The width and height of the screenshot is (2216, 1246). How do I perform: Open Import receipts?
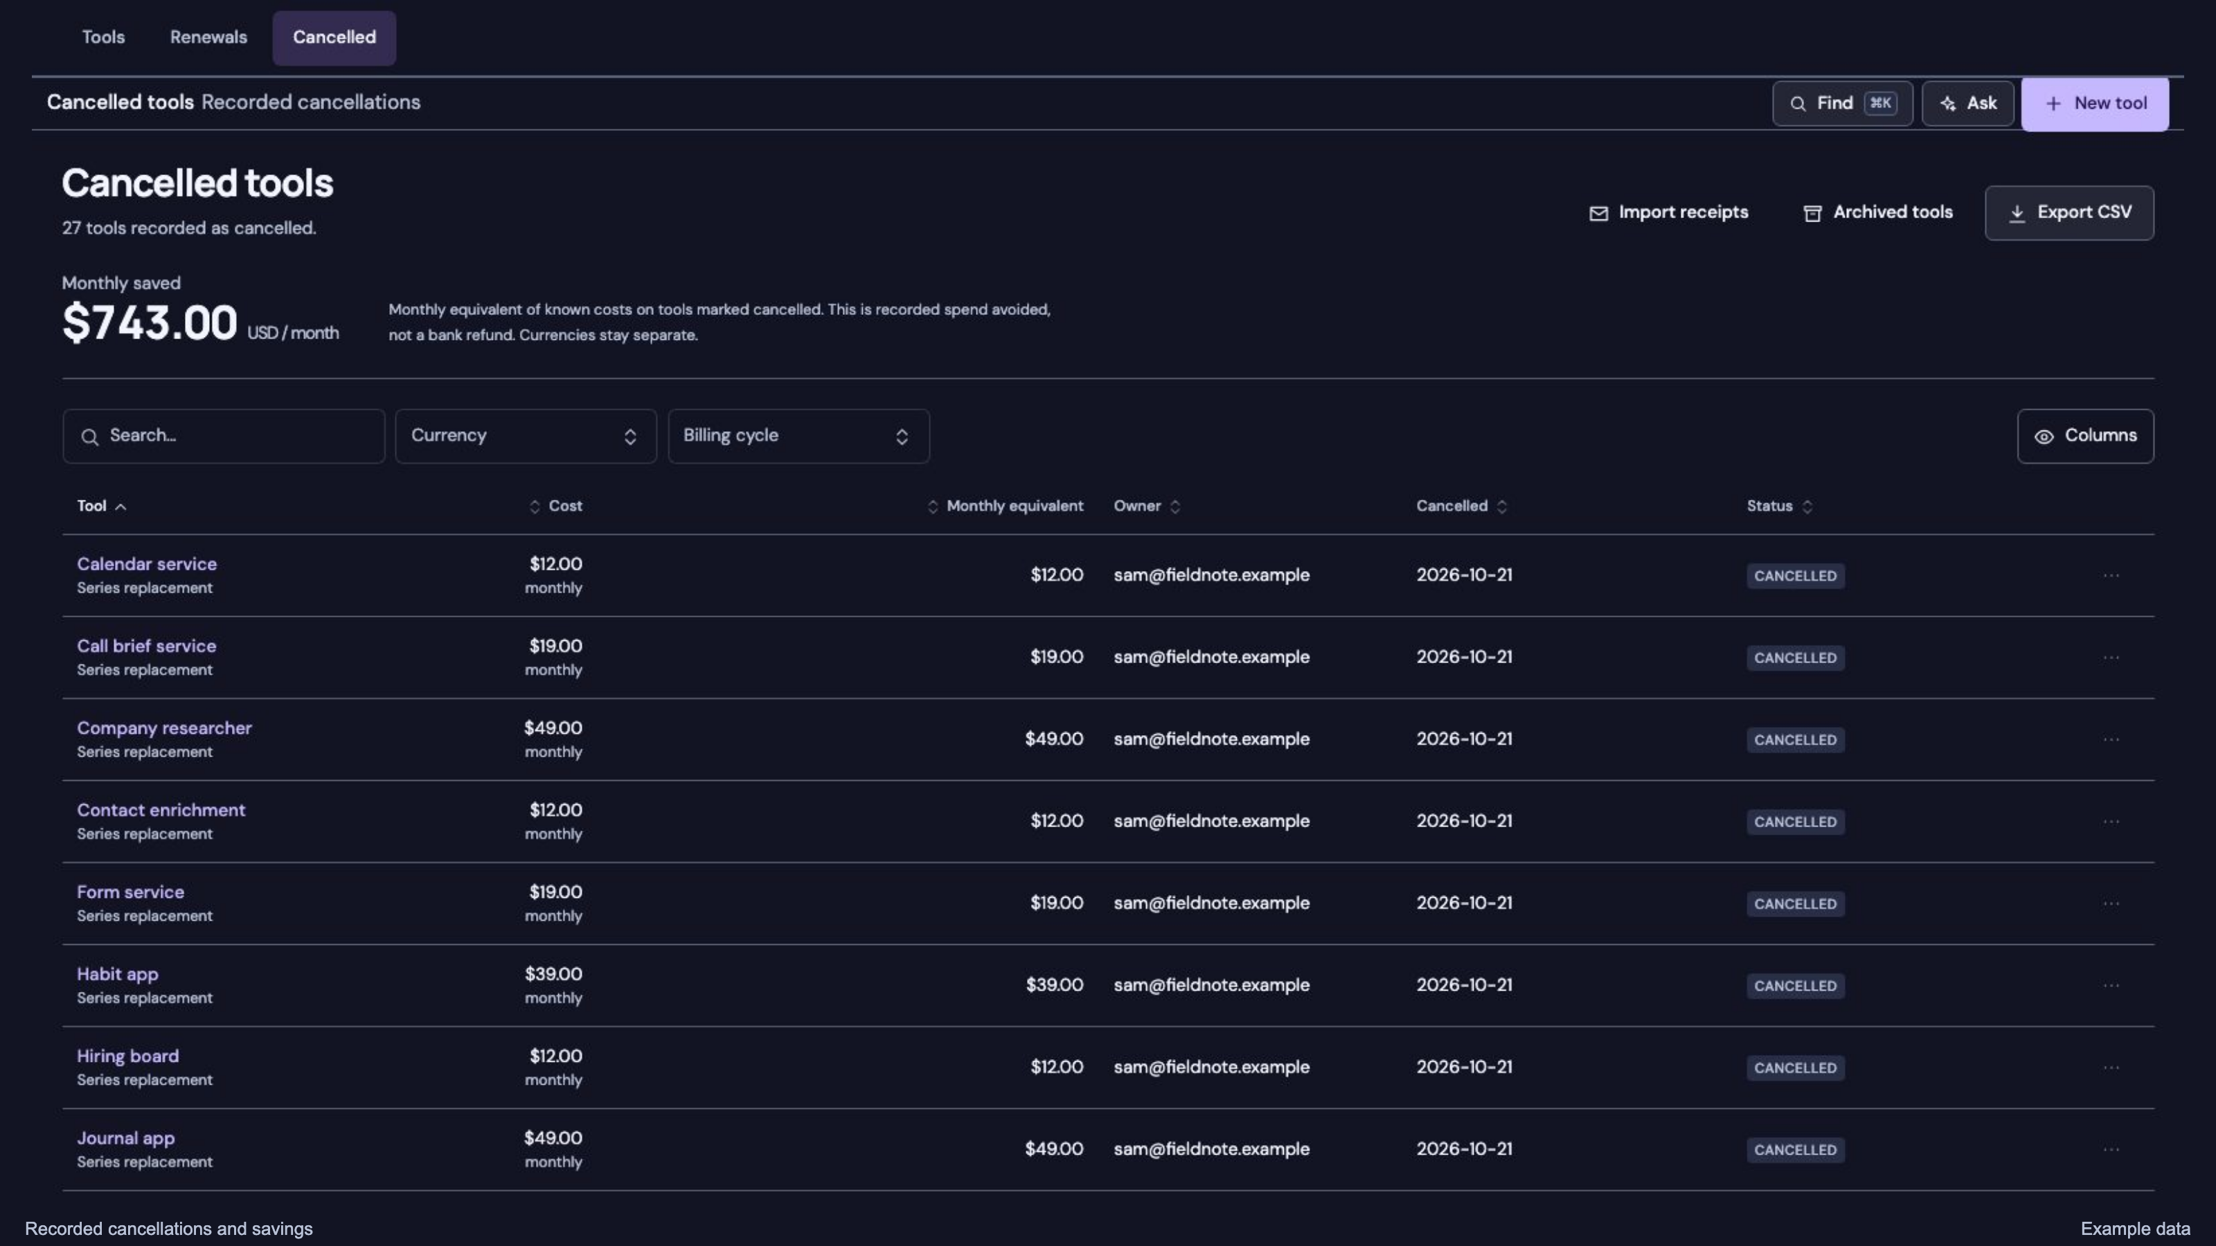point(1668,213)
